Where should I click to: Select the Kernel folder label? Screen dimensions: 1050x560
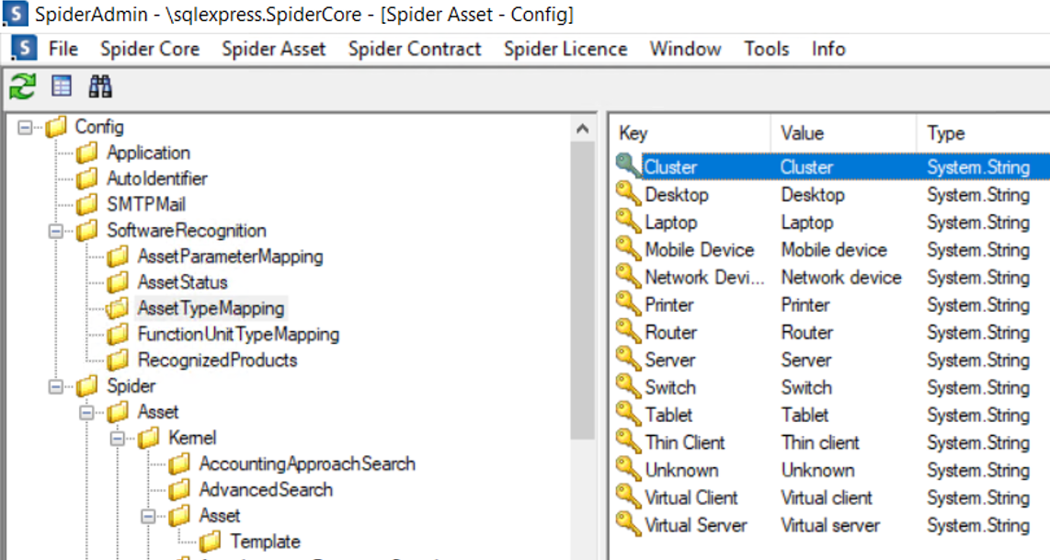pyautogui.click(x=192, y=438)
